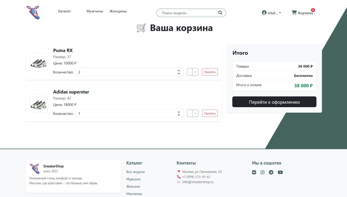Click the Adidas superstar sneaker thumbnail
The height and width of the screenshot is (197, 347).
[38, 103]
